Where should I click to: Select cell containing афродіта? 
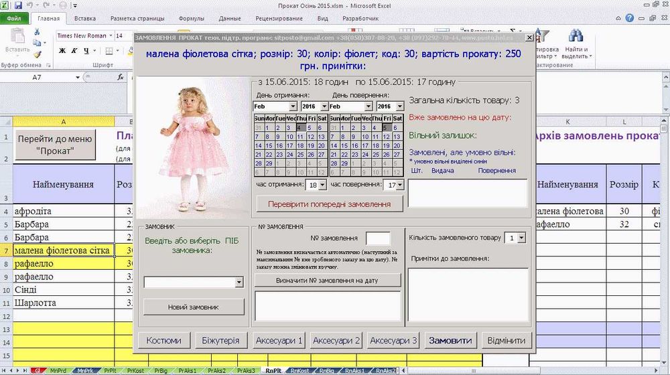click(64, 211)
